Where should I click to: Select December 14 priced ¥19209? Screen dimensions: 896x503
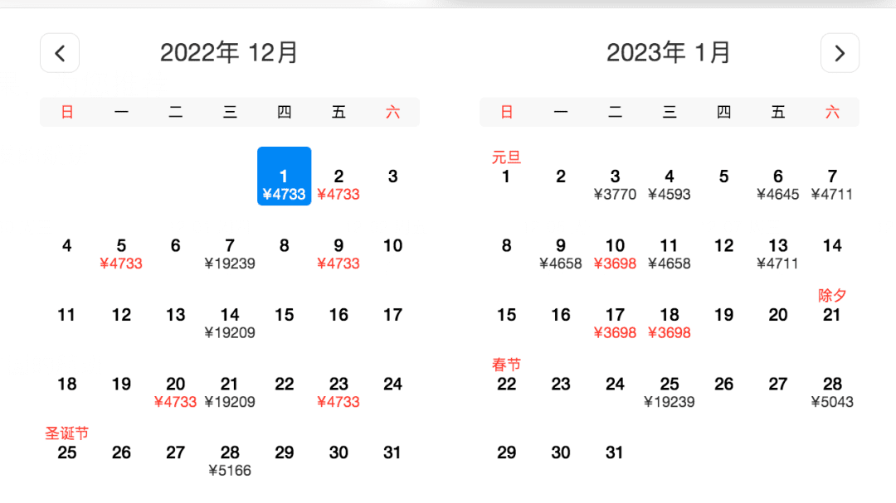230,322
